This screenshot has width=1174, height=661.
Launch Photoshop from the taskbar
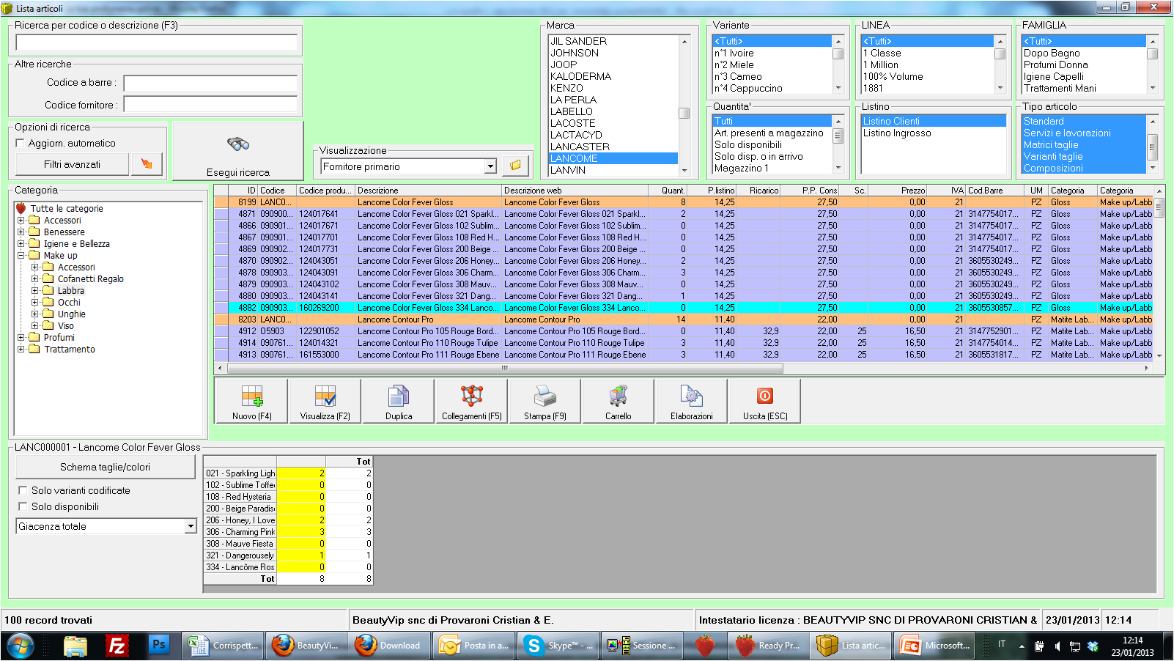pos(158,645)
